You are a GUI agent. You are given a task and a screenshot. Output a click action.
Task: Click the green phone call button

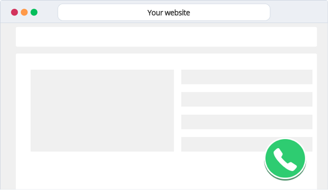pos(285,158)
